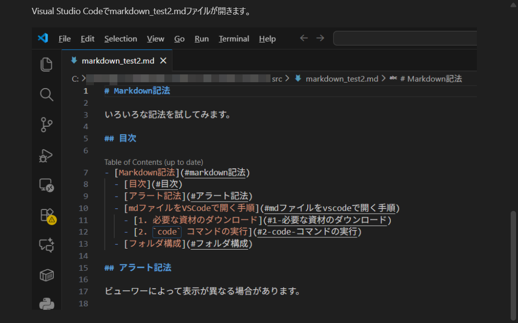Open the Explorer view in activity bar
The width and height of the screenshot is (518, 323).
point(46,65)
